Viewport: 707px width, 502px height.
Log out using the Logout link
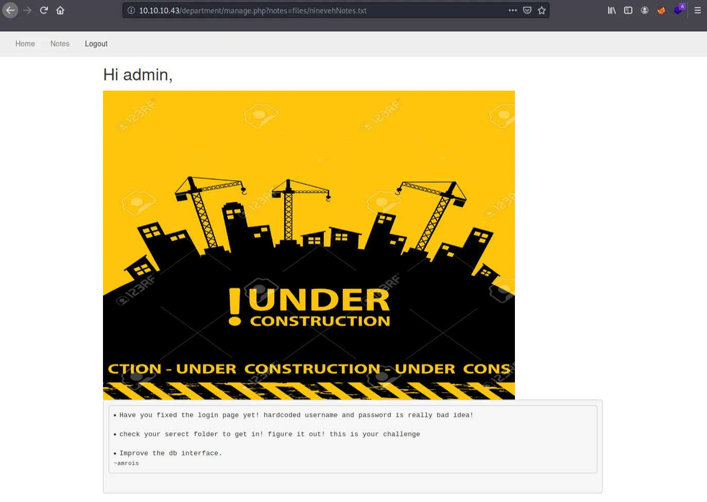click(x=96, y=44)
